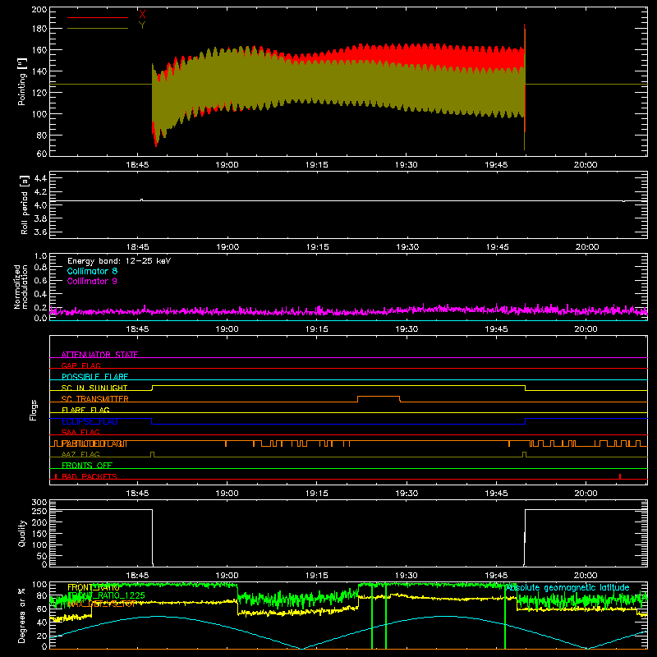Click the ECLIPSE_FLAG label
This screenshot has width=657, height=657.
pos(90,421)
